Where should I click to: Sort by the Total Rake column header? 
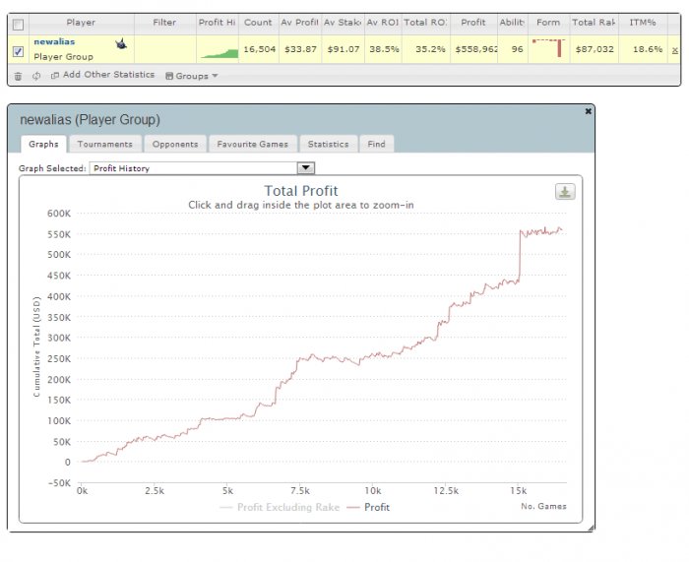tap(595, 23)
